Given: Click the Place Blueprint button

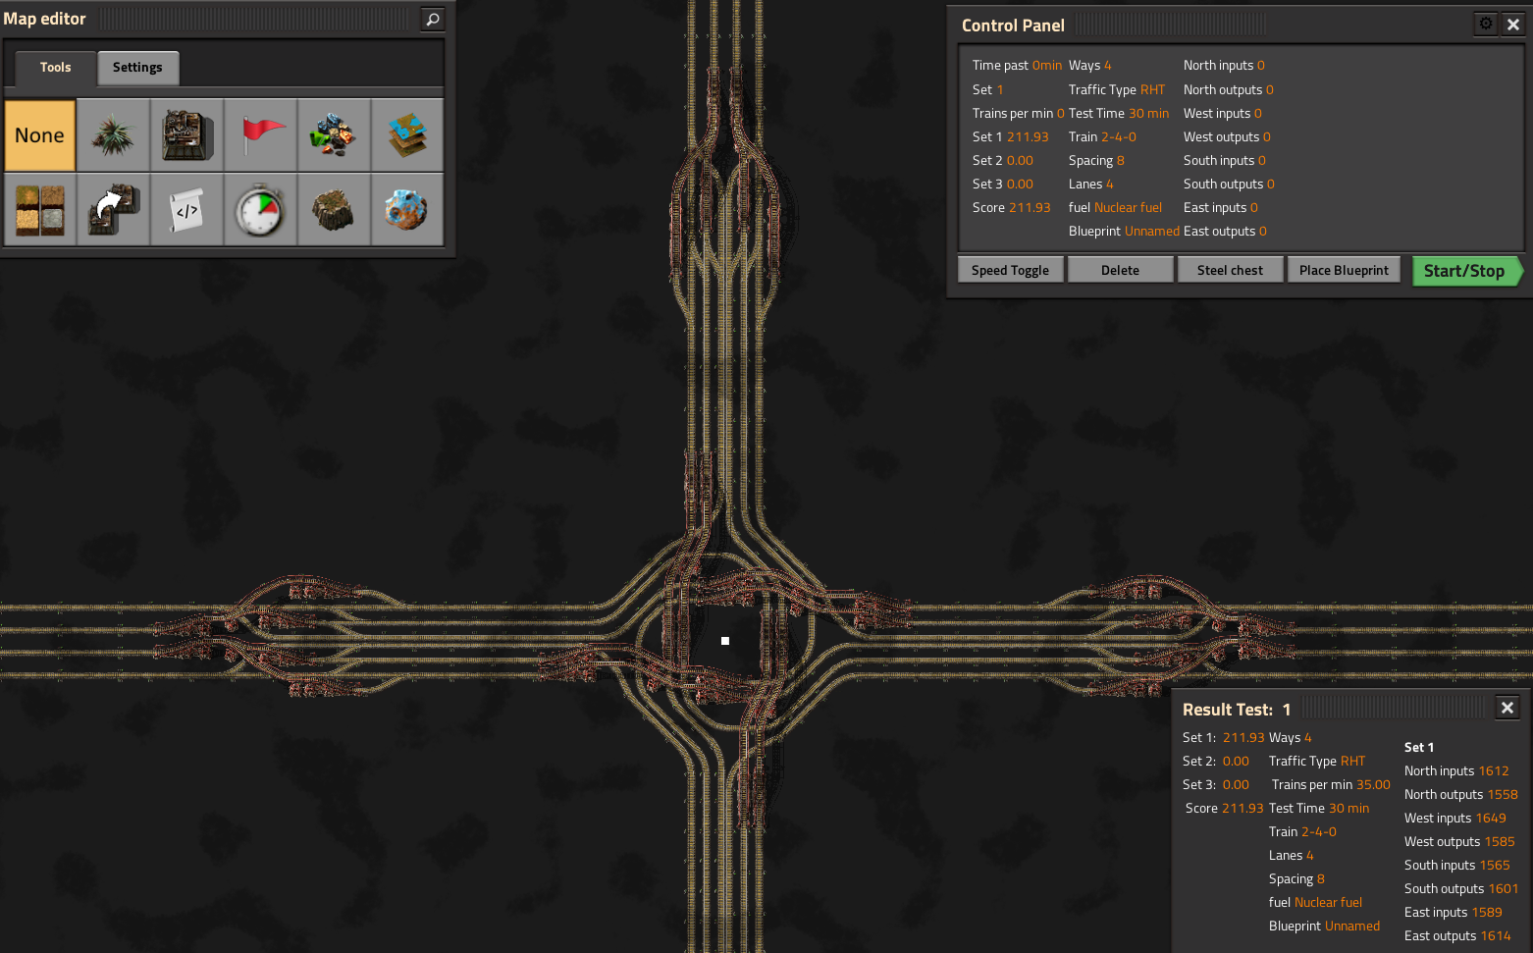Looking at the screenshot, I should pos(1344,270).
